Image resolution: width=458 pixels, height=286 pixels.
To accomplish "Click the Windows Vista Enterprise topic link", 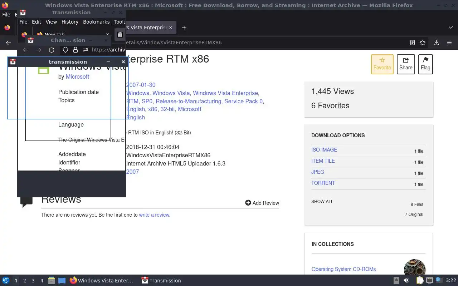I will point(225,93).
